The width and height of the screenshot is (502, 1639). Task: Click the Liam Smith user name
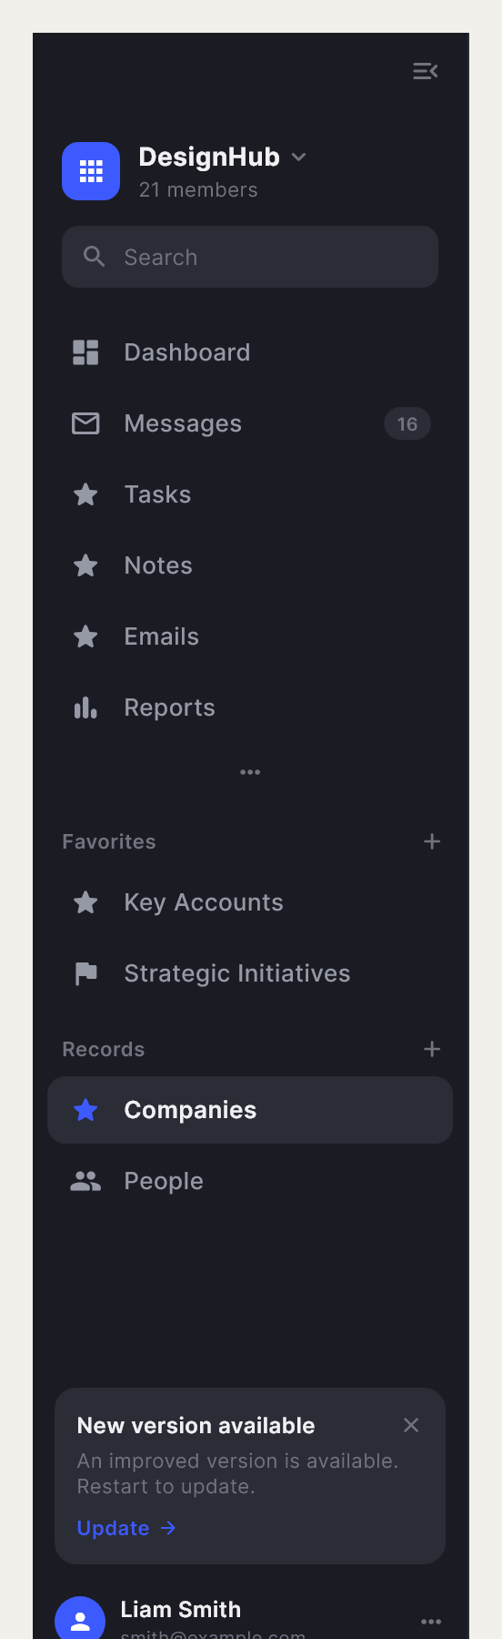tap(181, 1610)
